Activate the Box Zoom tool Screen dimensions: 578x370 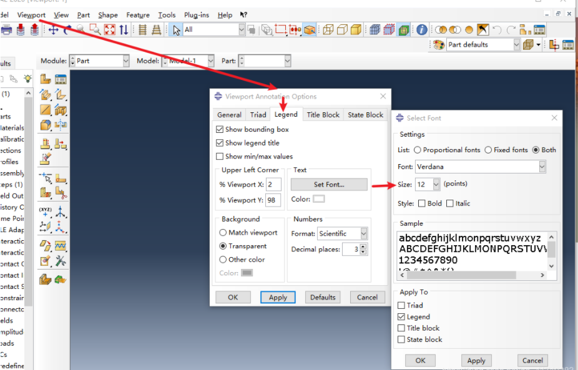[x=94, y=29]
